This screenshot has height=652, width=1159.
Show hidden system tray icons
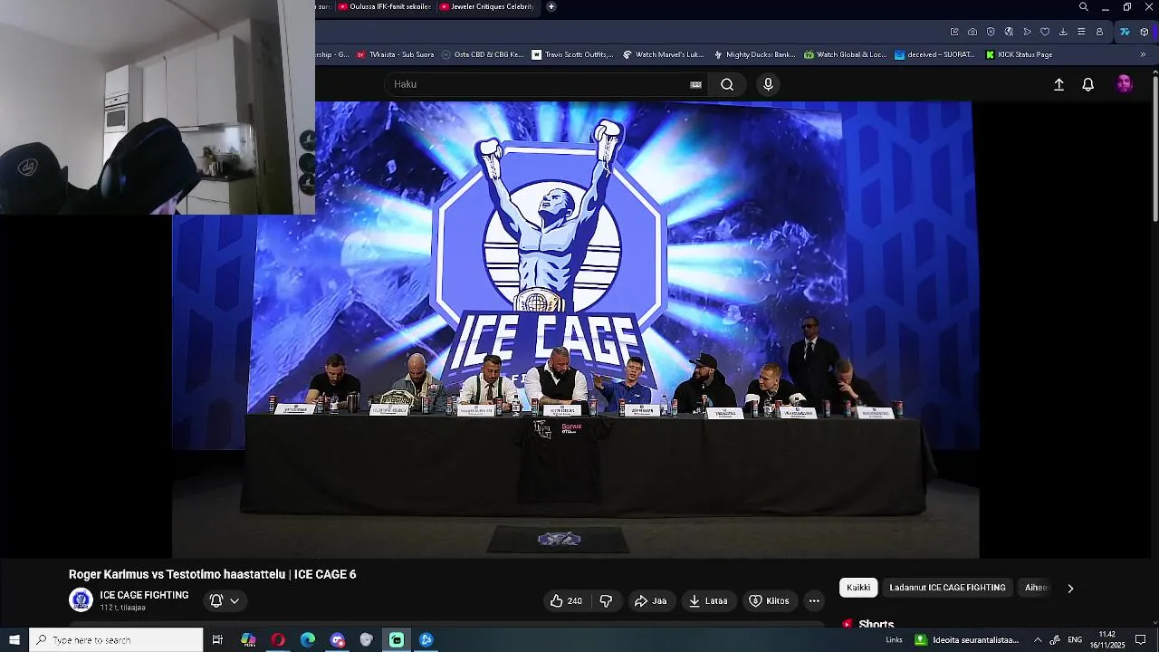1038,640
